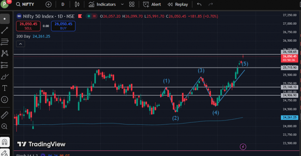
Task: Click the compare or add symbol plus icon
Action: coord(48,5)
